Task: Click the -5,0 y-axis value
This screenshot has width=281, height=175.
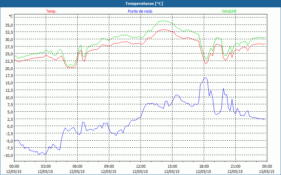Action: 9,141
